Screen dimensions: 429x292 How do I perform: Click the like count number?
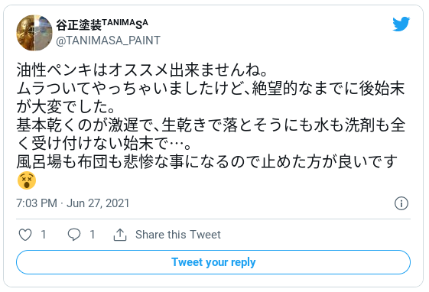point(44,235)
